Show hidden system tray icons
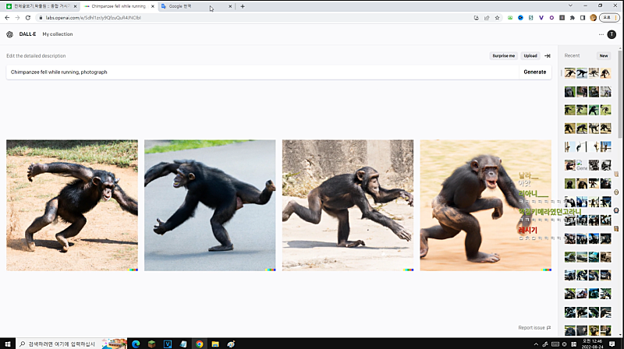Screen dimensions: 624x349 536,344
